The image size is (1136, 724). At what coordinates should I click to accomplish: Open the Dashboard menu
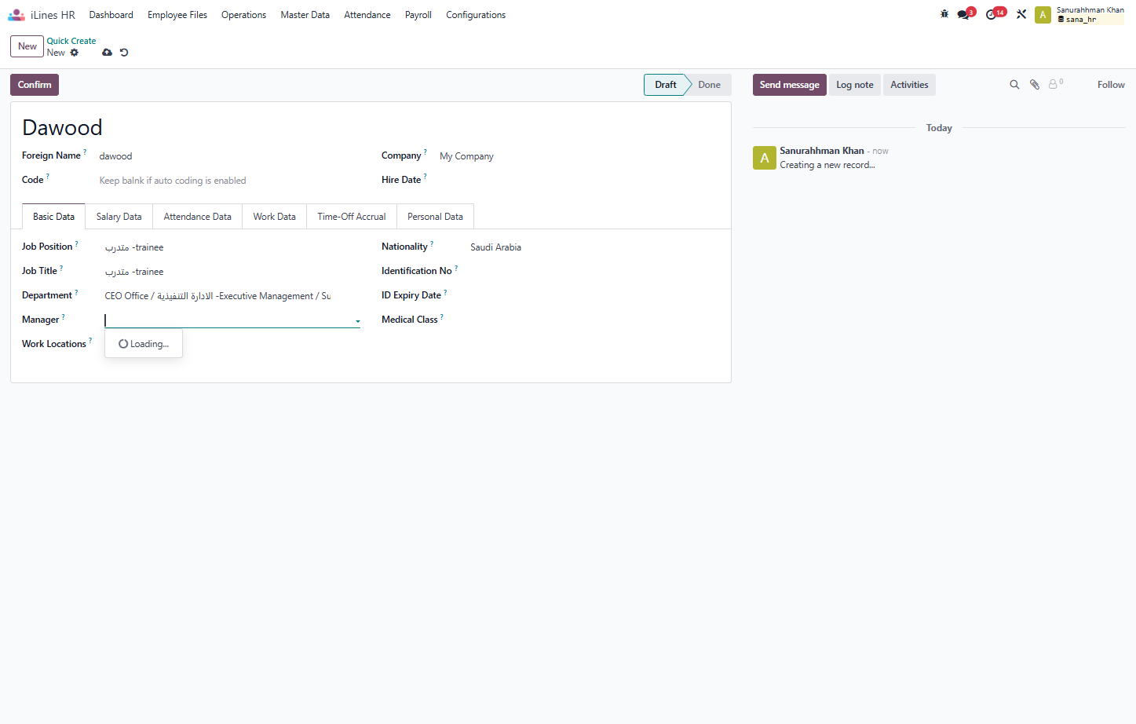[x=111, y=15]
